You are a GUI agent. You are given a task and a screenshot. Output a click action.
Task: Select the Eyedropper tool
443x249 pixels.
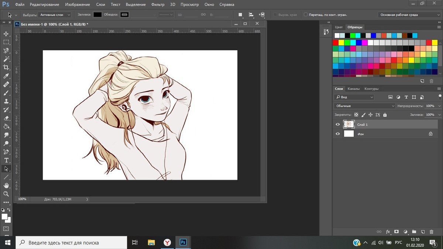(6, 76)
